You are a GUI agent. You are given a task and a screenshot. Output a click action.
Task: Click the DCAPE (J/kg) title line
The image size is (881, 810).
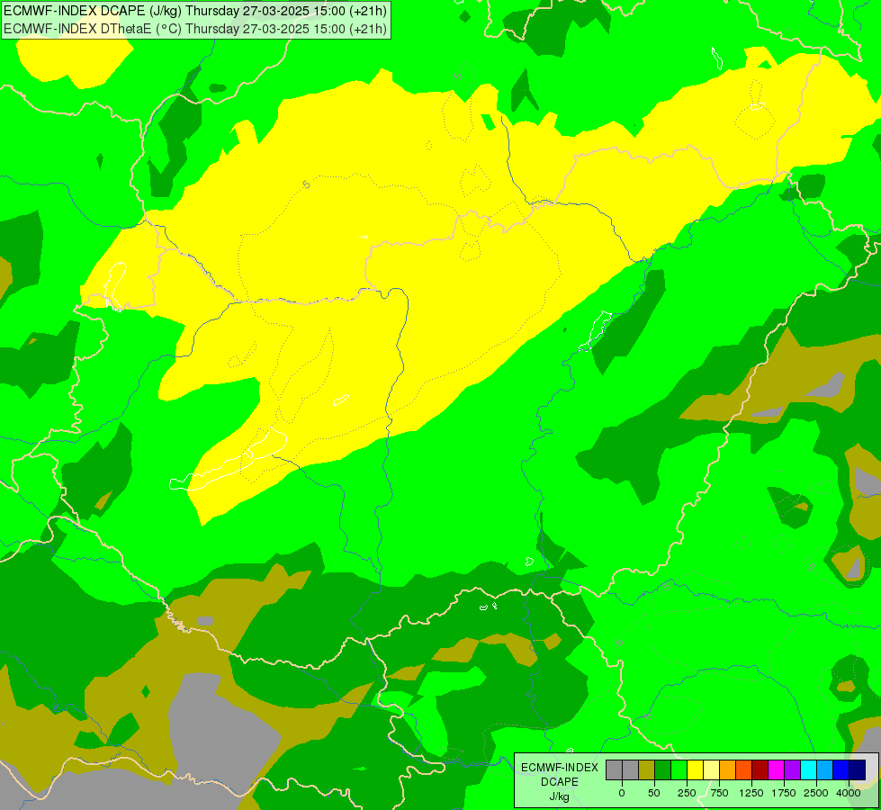(195, 11)
